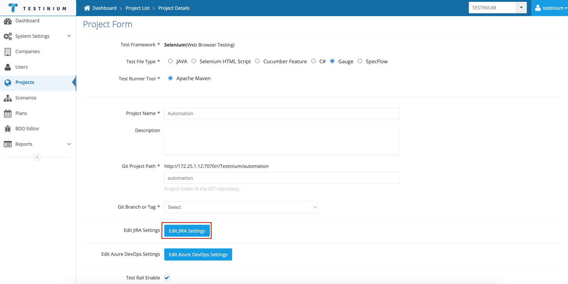This screenshot has width=568, height=284.
Task: Select C# test file type
Action: pyautogui.click(x=313, y=61)
